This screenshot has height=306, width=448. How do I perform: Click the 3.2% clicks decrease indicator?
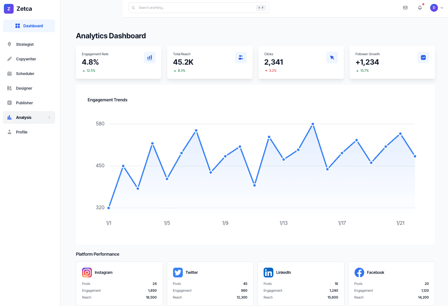tap(271, 71)
